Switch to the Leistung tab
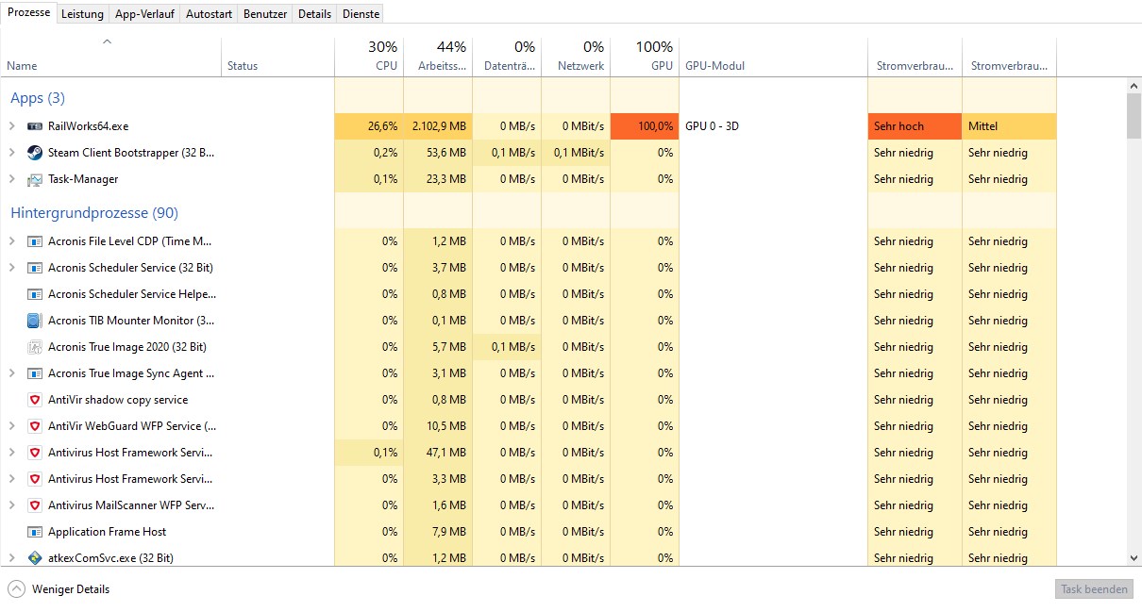This screenshot has height=612, width=1142. [x=82, y=14]
